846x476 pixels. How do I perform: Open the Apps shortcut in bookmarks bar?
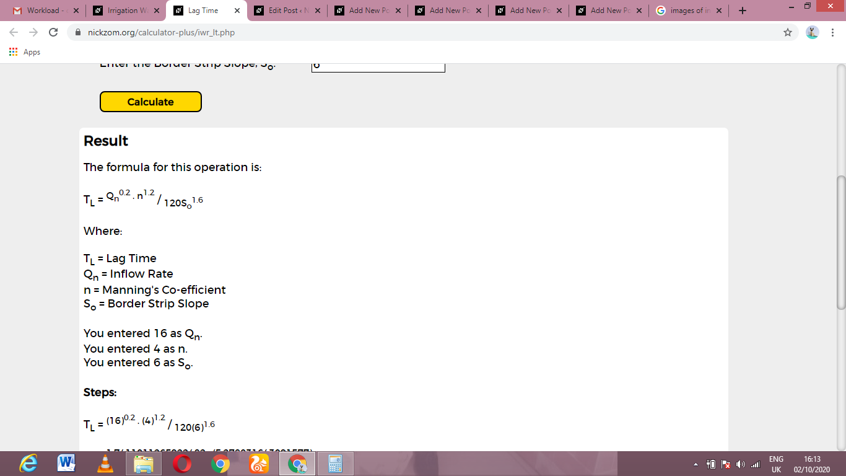[x=25, y=52]
